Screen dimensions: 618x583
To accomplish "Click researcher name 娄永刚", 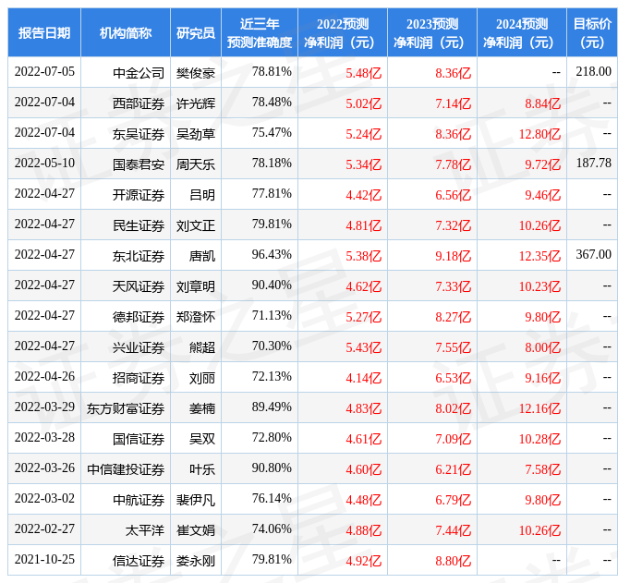I will pyautogui.click(x=196, y=561).
